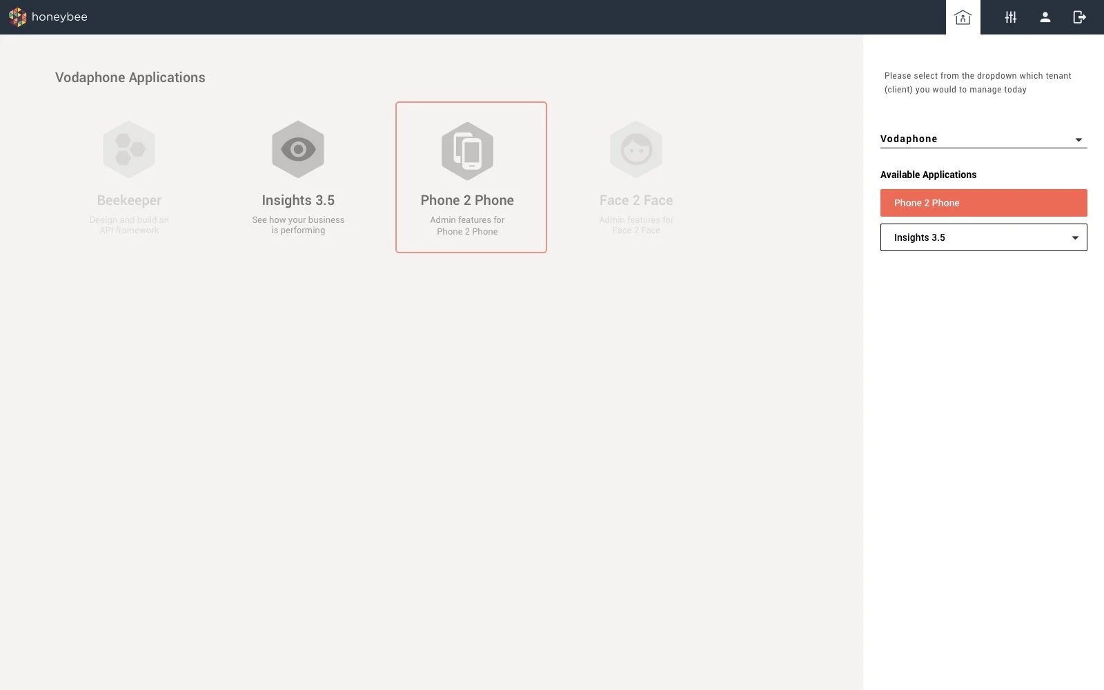Viewport: 1104px width, 690px height.
Task: Click the Phone 2 Phone application button
Action: 983,203
